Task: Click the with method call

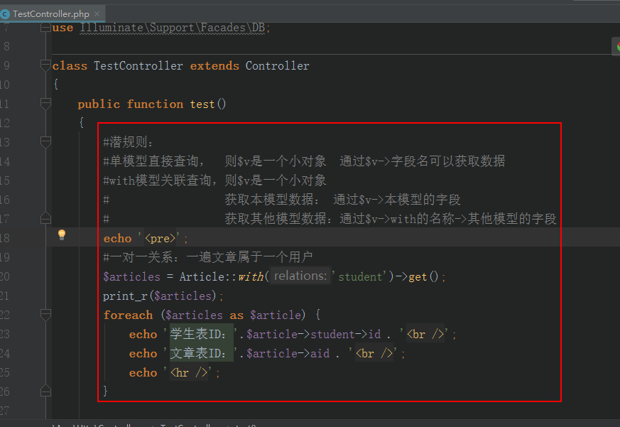Action: point(251,276)
